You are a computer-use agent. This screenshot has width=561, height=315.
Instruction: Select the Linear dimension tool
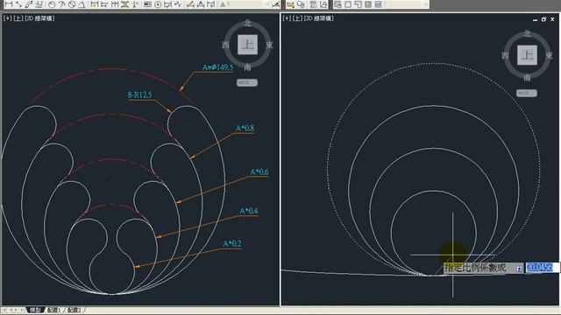point(9,4)
